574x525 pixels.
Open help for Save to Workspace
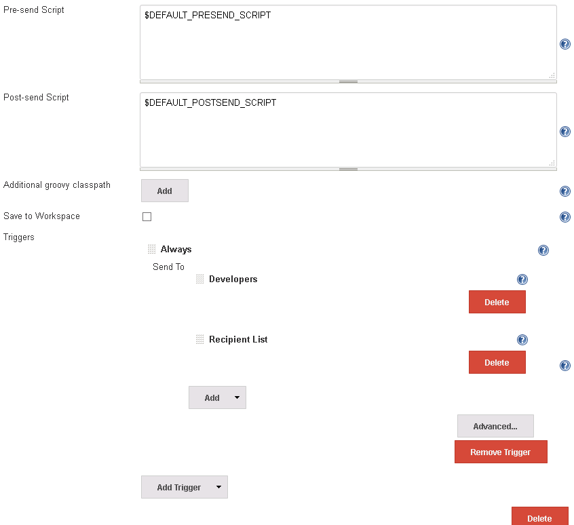pyautogui.click(x=565, y=217)
